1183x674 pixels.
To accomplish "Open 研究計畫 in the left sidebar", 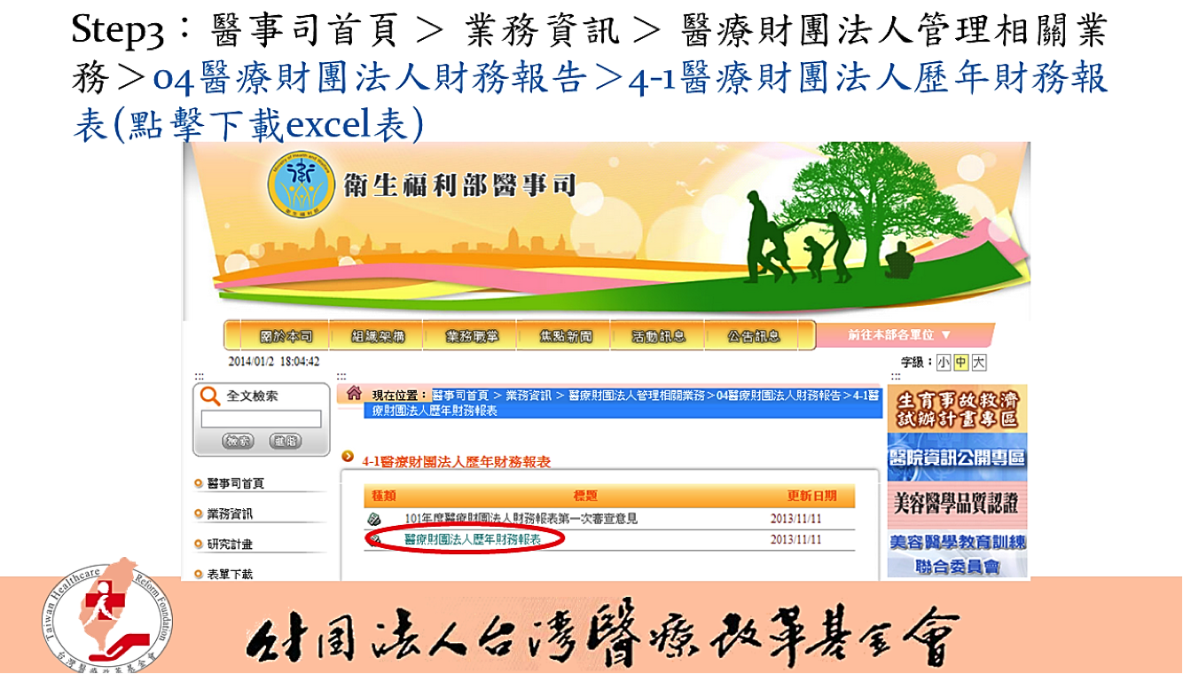I will point(230,545).
